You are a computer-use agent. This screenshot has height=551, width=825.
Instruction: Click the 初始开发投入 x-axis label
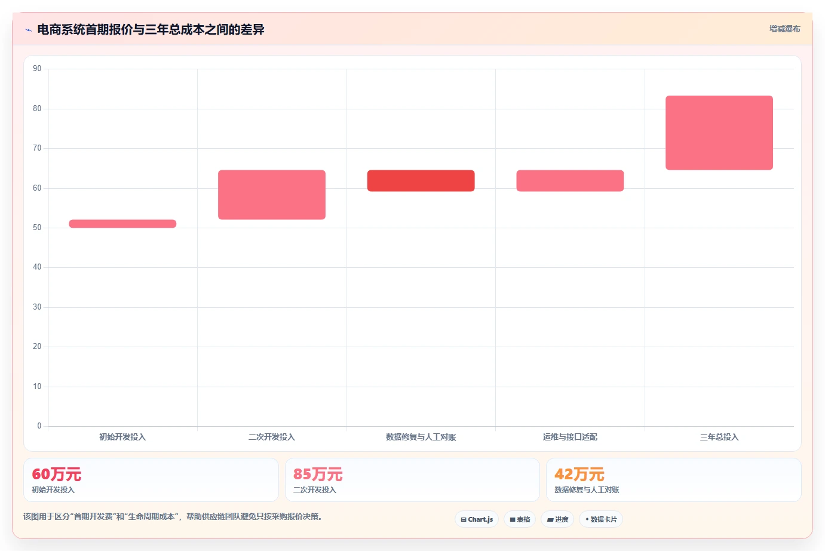click(122, 437)
